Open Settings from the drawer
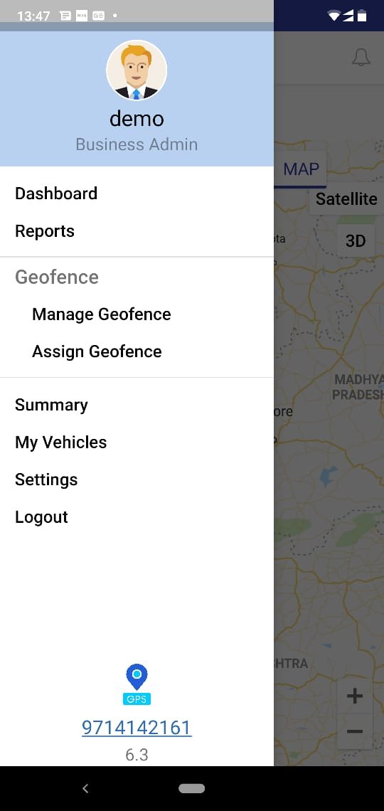Viewport: 384px width, 811px height. click(46, 479)
